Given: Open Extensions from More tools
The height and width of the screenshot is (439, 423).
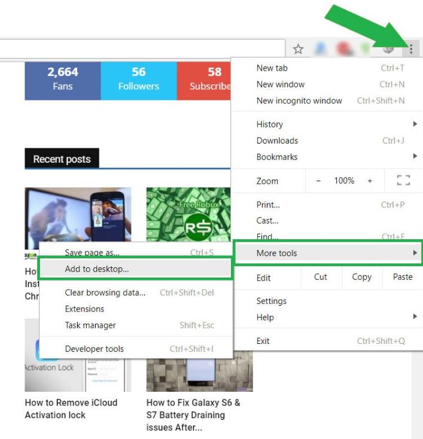Looking at the screenshot, I should 136,309.
